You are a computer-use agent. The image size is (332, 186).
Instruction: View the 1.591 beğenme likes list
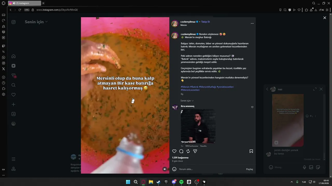(x=180, y=158)
